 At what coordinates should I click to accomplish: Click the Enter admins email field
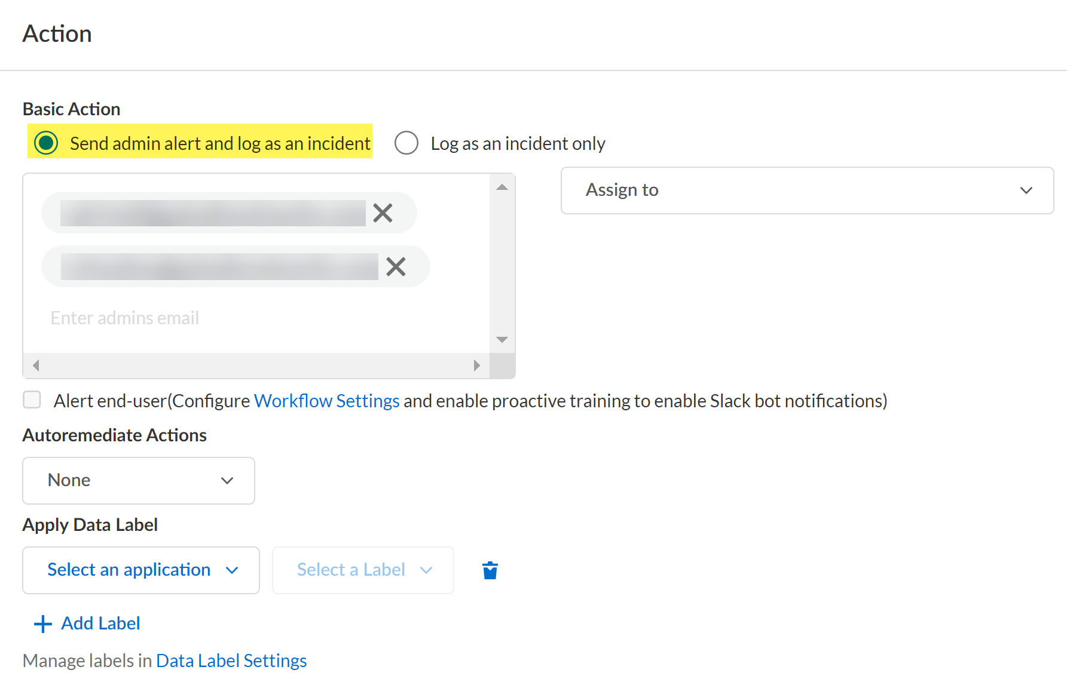(179, 318)
